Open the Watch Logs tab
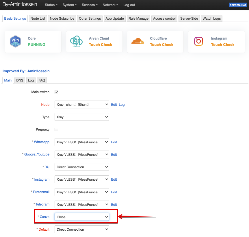Image resolution: width=249 pixels, height=237 pixels. [211, 18]
